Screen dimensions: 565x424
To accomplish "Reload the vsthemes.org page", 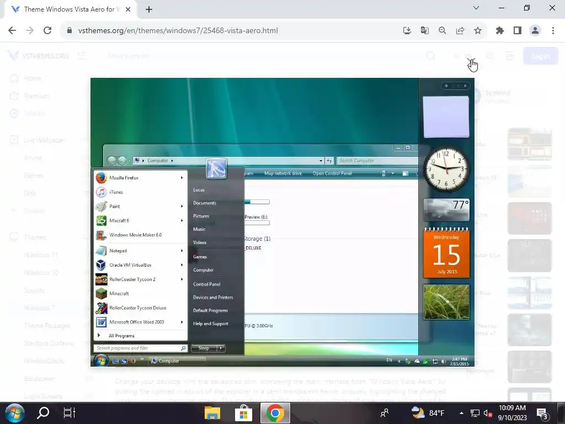I will click(x=47, y=31).
